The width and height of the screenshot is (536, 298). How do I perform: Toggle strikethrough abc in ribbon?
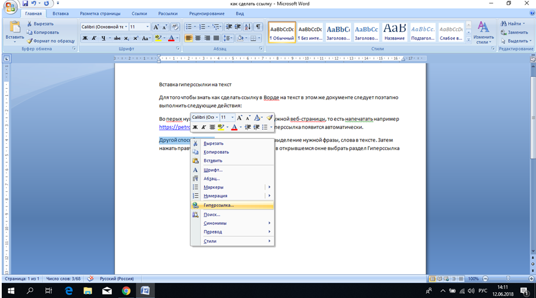pyautogui.click(x=117, y=38)
